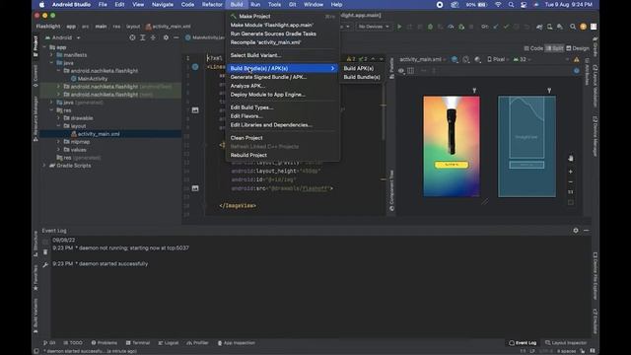Click the design surface select layers icon
Viewport: 631px width, 355px height.
(x=455, y=59)
